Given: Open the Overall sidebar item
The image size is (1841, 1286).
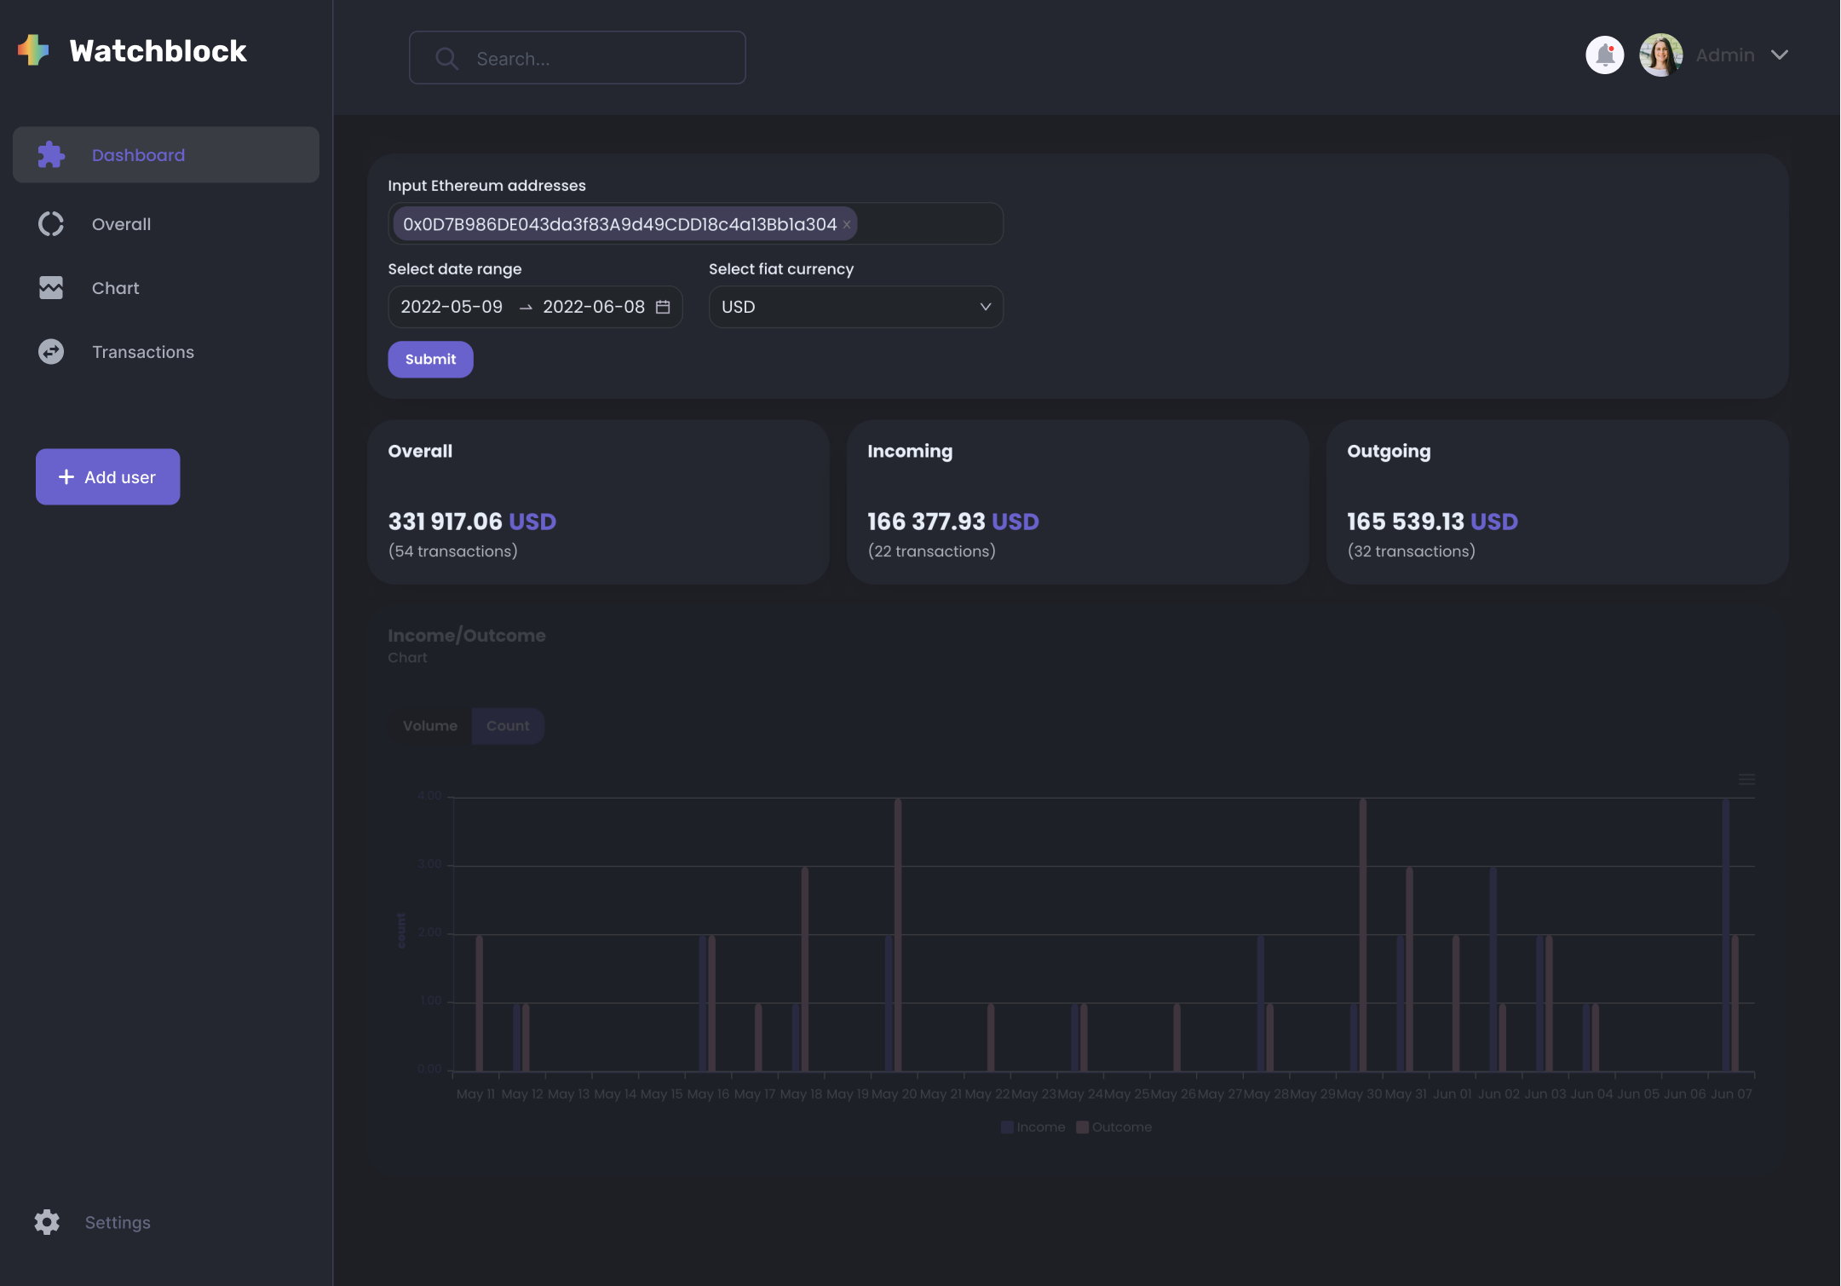Looking at the screenshot, I should click(121, 224).
